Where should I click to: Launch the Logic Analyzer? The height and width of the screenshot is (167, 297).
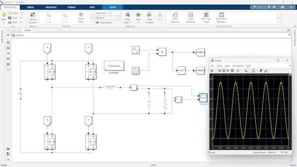click(190, 18)
